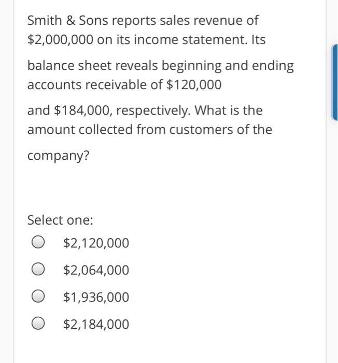Click empty card area below the $2,184,000 option
This screenshot has height=363, width=338.
tap(162, 347)
